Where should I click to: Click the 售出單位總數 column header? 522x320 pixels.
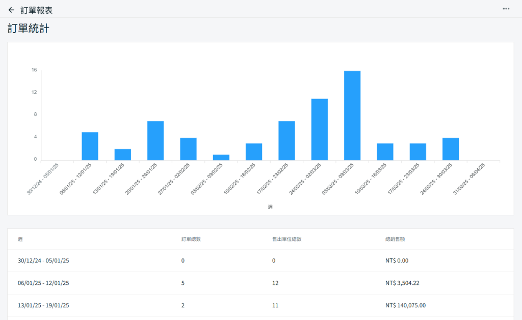point(286,239)
